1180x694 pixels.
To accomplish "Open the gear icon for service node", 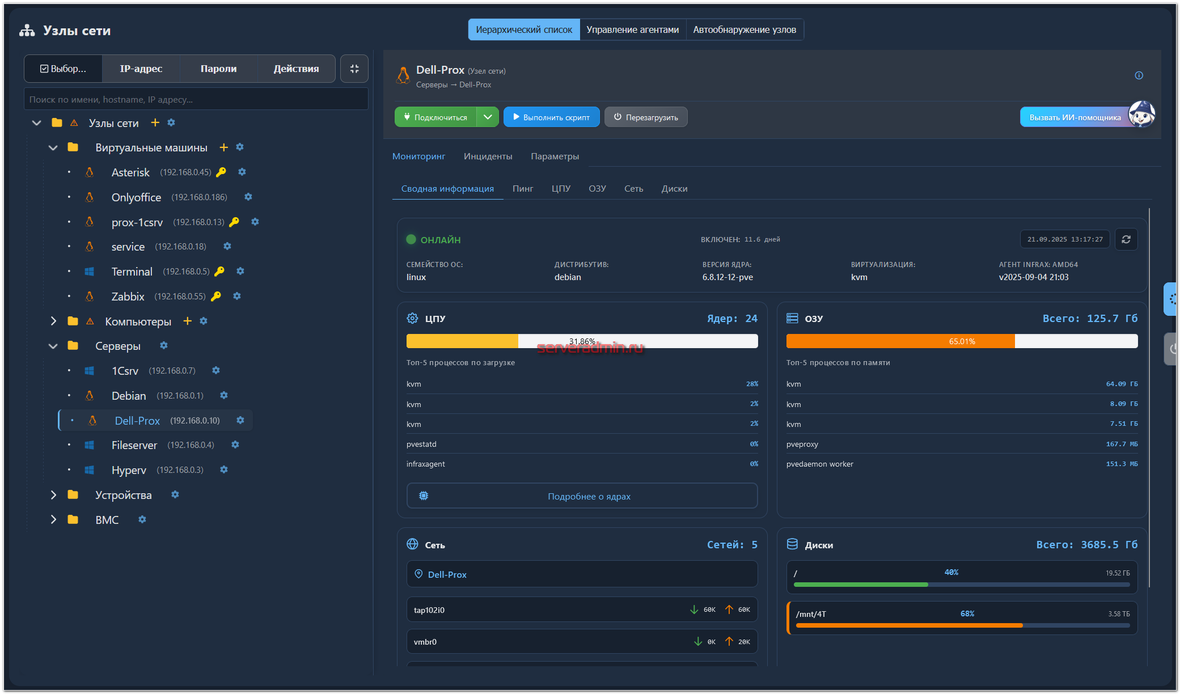I will coord(227,246).
